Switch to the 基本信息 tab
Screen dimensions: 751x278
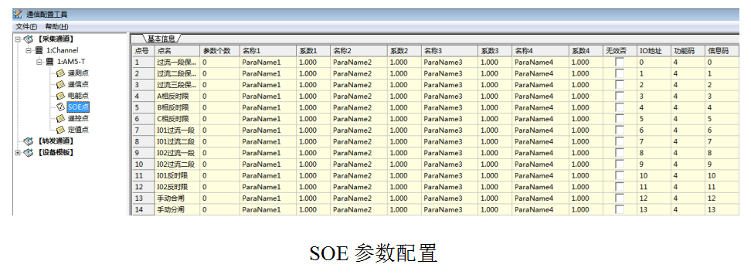pyautogui.click(x=161, y=39)
